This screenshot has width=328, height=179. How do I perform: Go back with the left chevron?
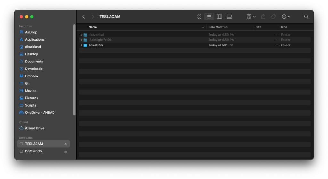[84, 17]
